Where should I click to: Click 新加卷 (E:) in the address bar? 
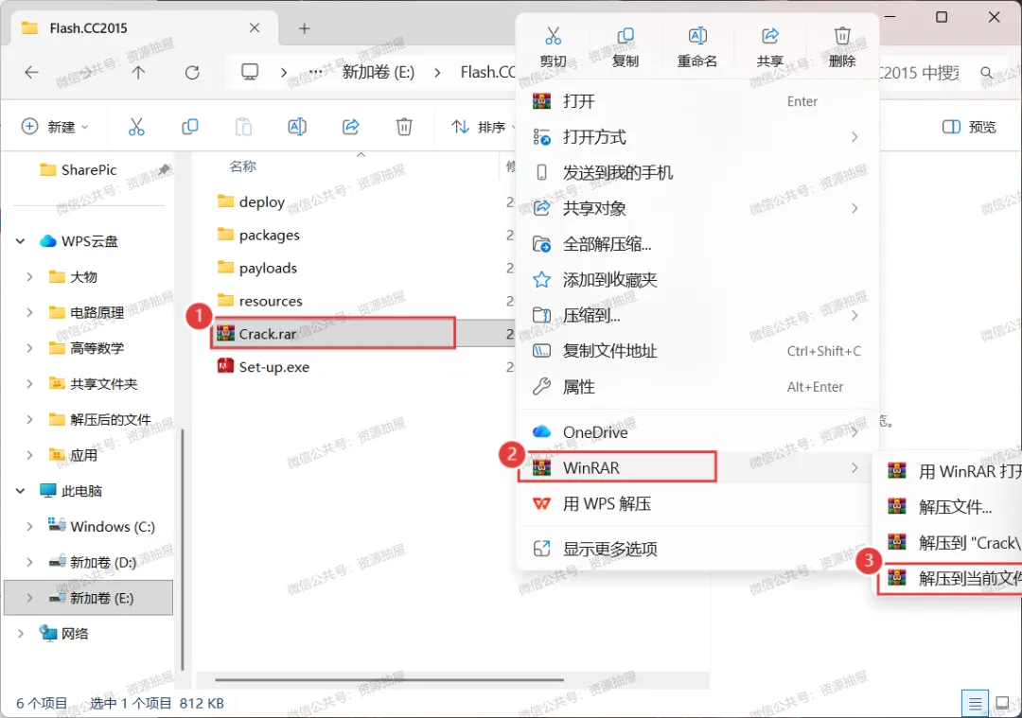[x=379, y=72]
